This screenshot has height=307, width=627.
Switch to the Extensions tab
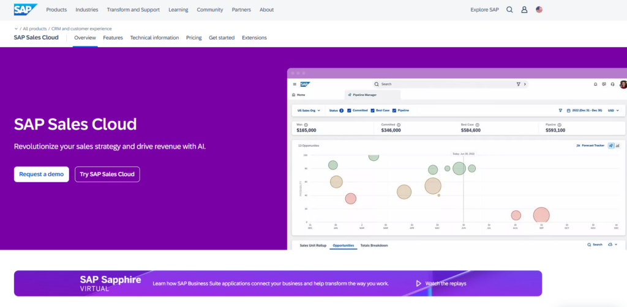254,38
